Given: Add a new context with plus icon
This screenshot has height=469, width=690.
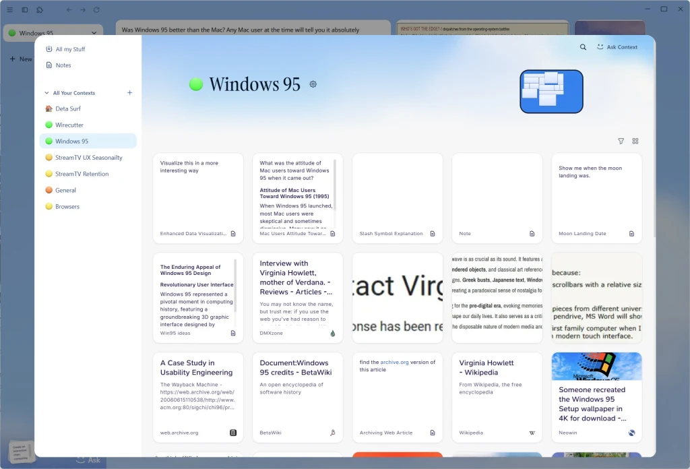Looking at the screenshot, I should 130,93.
